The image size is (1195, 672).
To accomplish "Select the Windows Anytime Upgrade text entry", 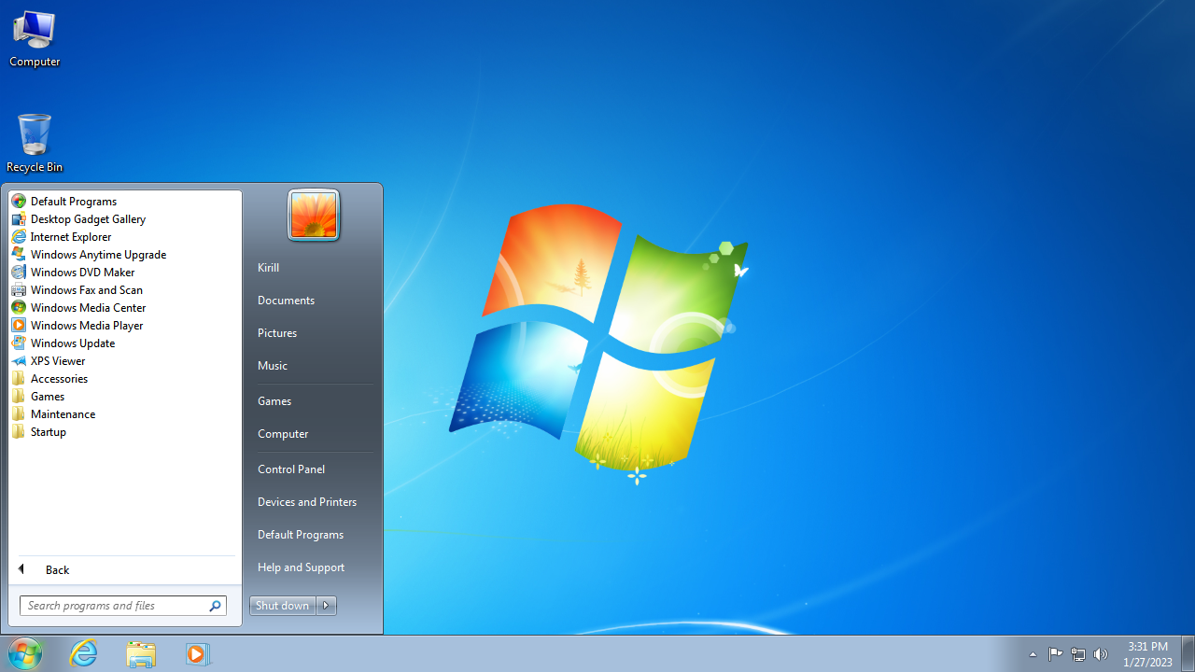I will [x=99, y=255].
